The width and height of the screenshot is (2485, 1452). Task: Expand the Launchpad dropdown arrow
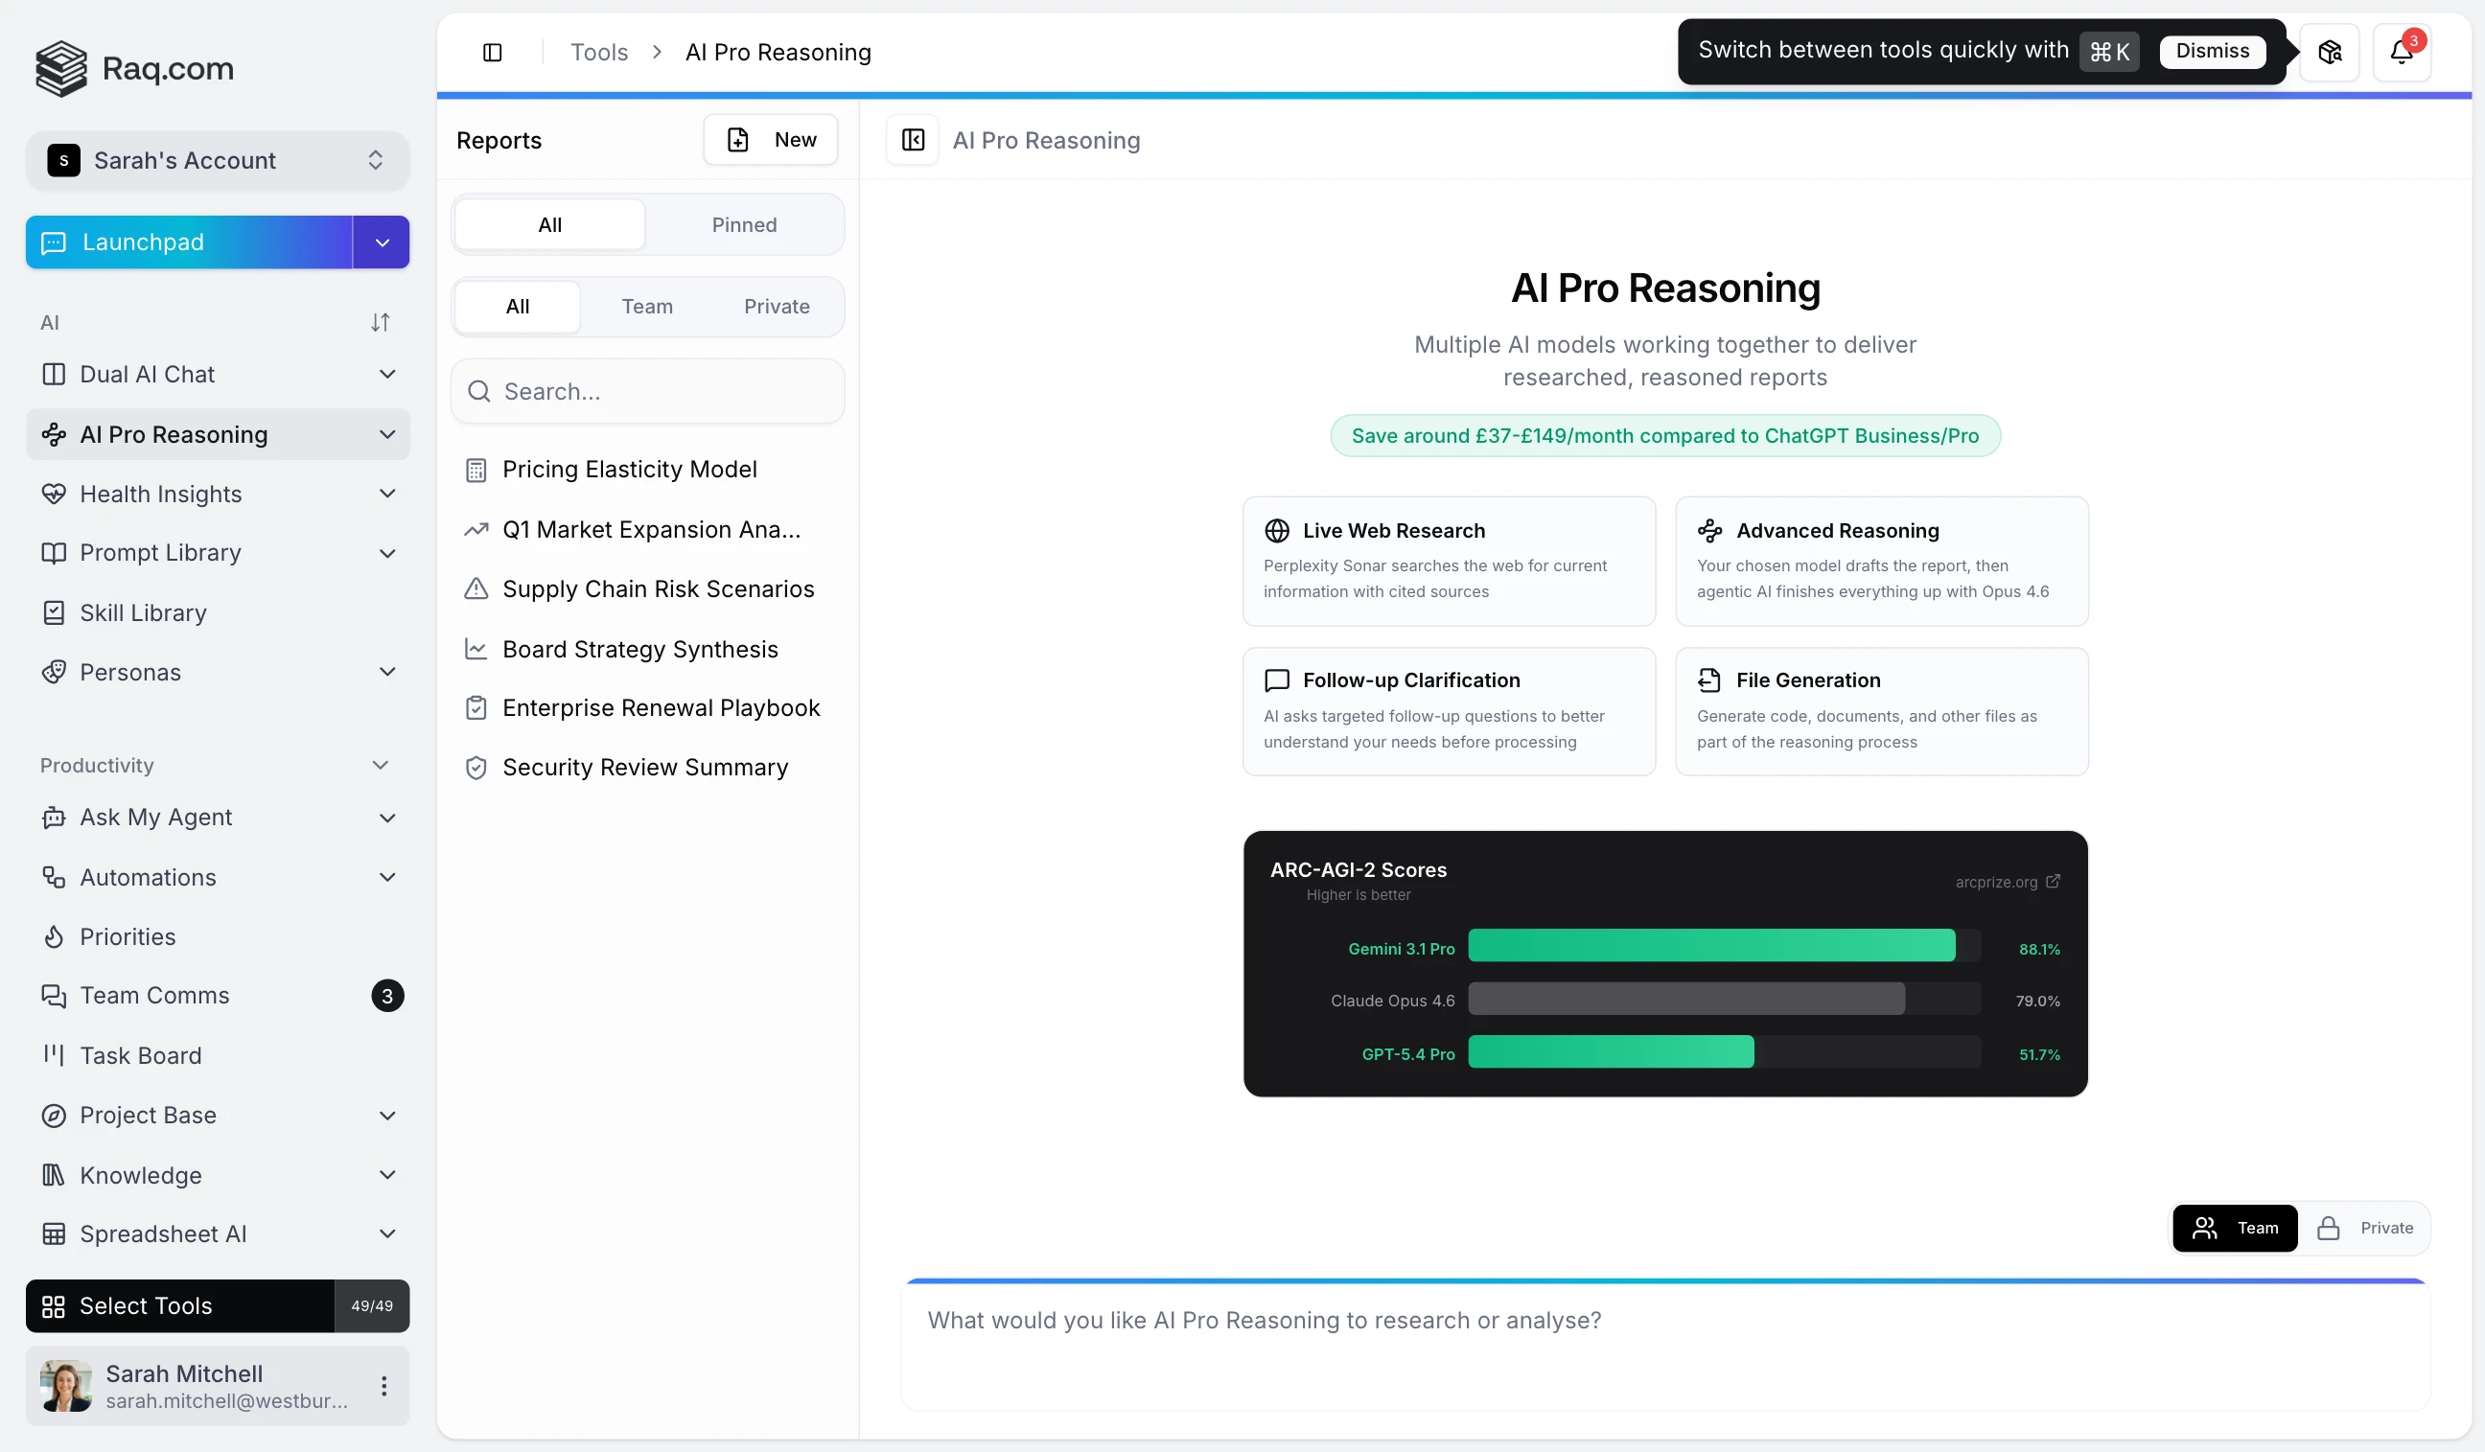coord(382,242)
